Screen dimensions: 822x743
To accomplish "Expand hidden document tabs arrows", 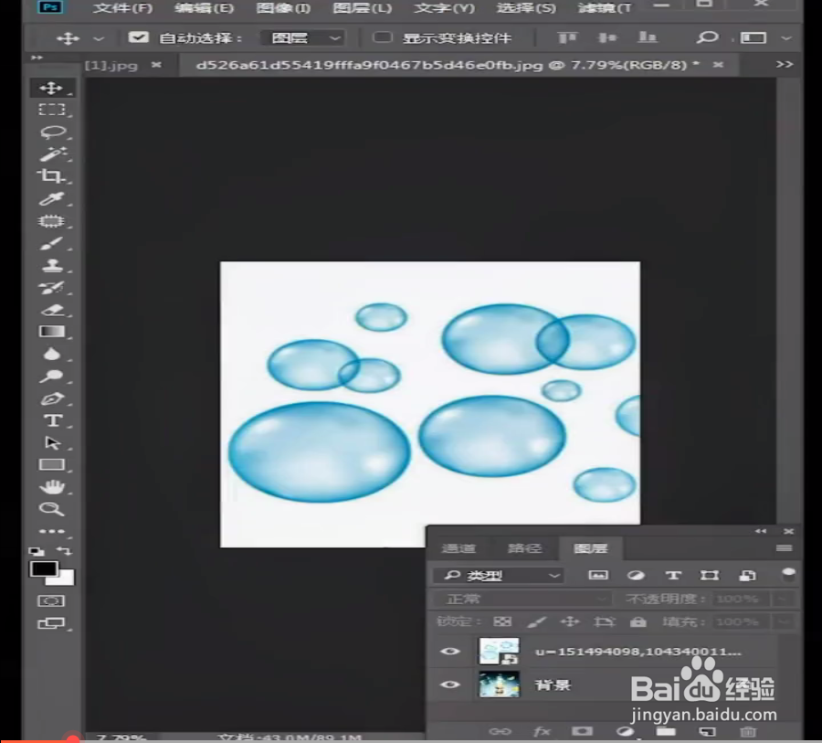I will [785, 64].
